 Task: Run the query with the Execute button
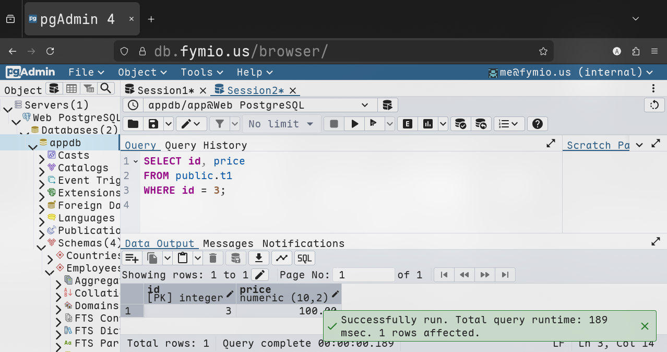coord(355,124)
